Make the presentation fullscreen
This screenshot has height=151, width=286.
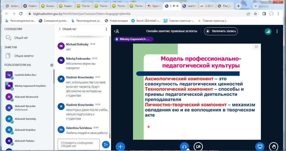pyautogui.click(x=256, y=47)
